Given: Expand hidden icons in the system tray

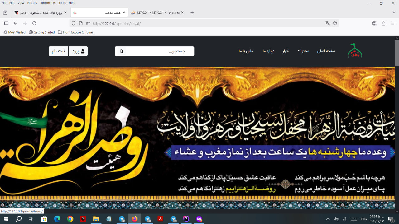Looking at the screenshot, I should tap(328, 219).
